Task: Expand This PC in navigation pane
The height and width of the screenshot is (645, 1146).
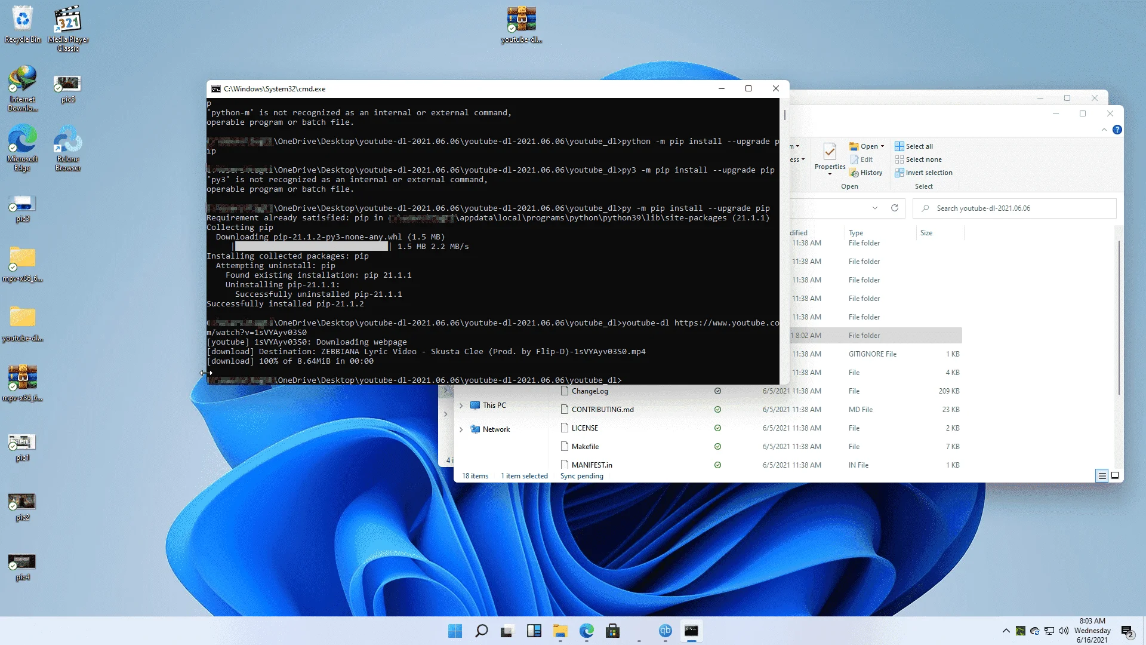Action: [461, 406]
